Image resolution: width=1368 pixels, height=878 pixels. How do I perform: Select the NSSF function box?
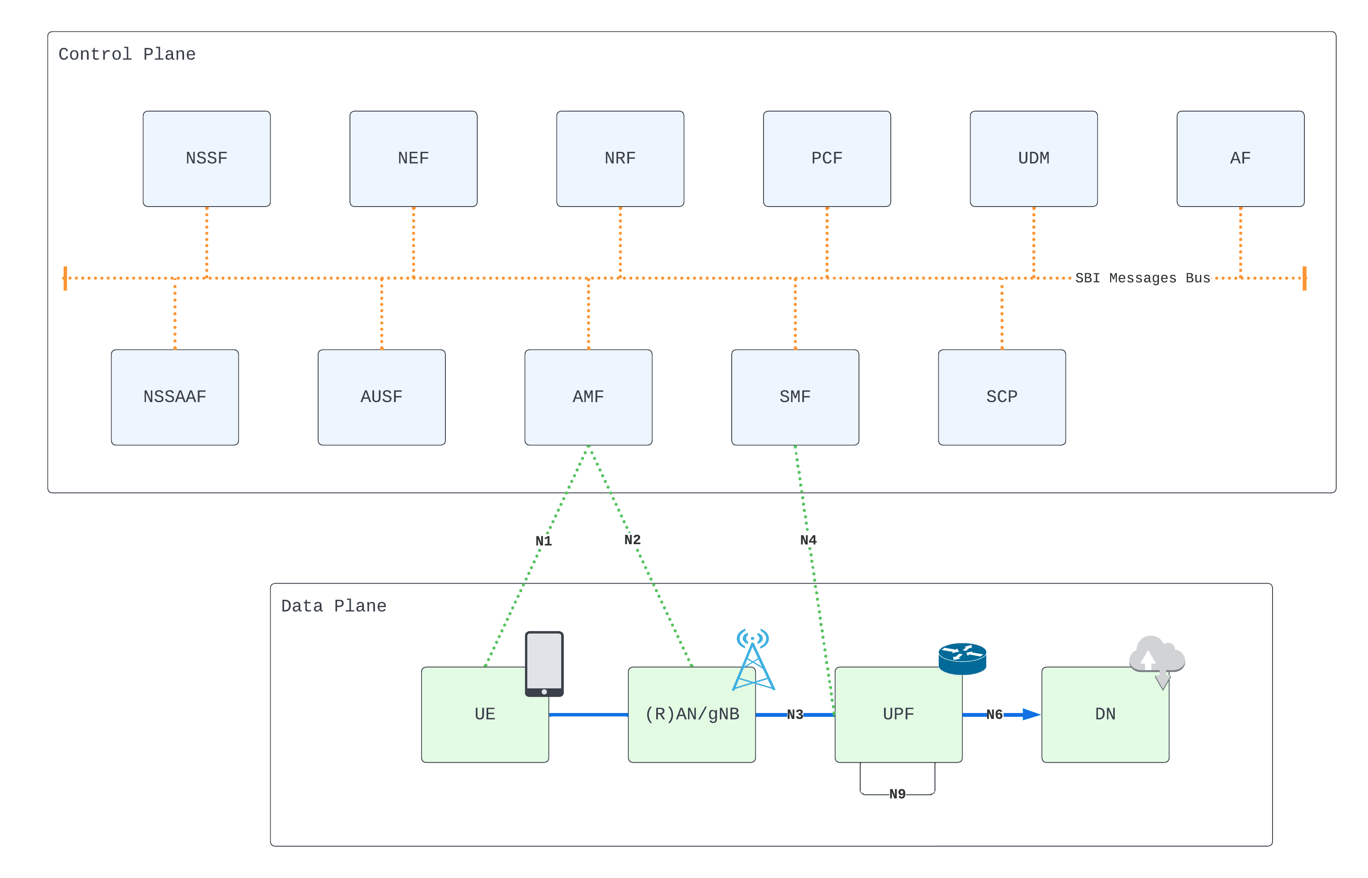pos(206,159)
